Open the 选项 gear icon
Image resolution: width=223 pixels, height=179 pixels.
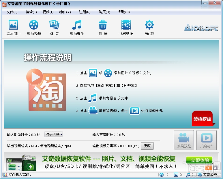pos(149,25)
